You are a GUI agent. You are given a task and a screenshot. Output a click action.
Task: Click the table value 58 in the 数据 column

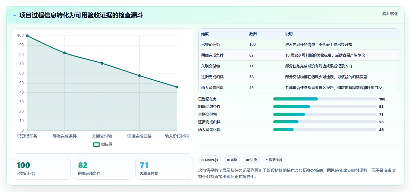[251, 77]
